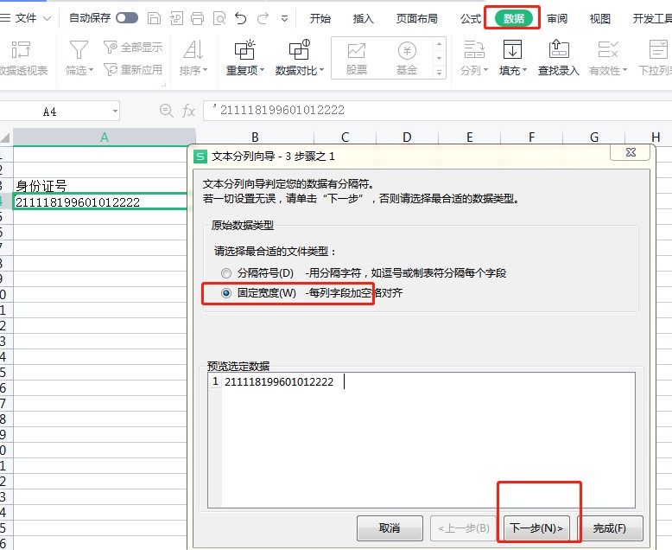672x550 pixels.
Task: Click the 下一步(N)> button
Action: coord(536,528)
